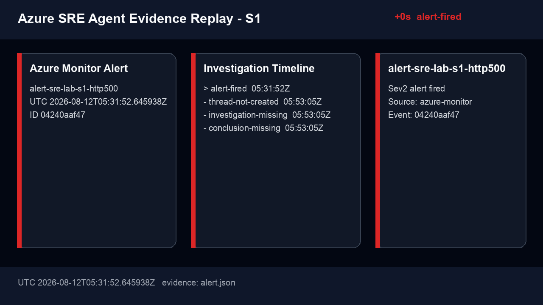Click the "Source: azure-monitor" line
543x305 pixels.
[430, 102]
